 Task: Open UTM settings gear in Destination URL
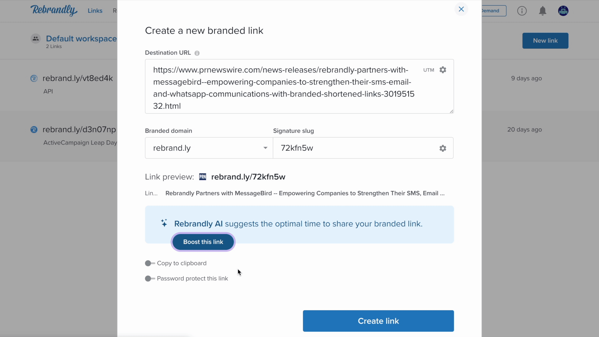point(443,70)
